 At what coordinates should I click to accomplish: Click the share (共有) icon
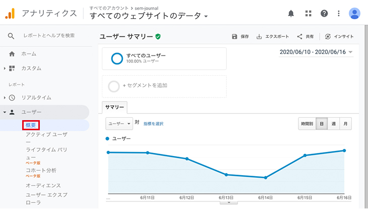299,36
